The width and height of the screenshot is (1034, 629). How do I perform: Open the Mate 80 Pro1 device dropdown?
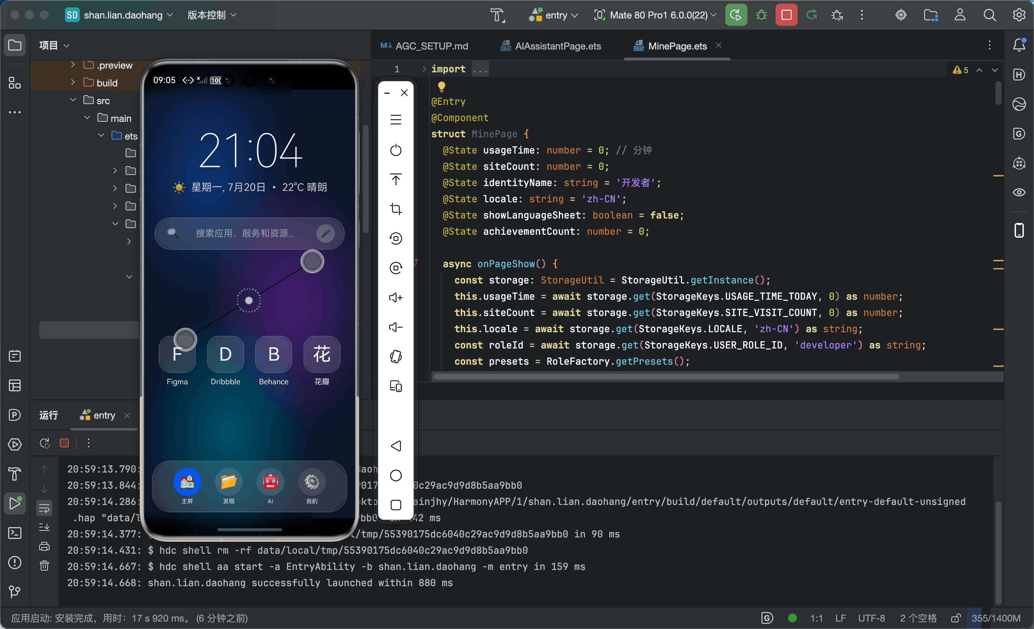coord(655,15)
